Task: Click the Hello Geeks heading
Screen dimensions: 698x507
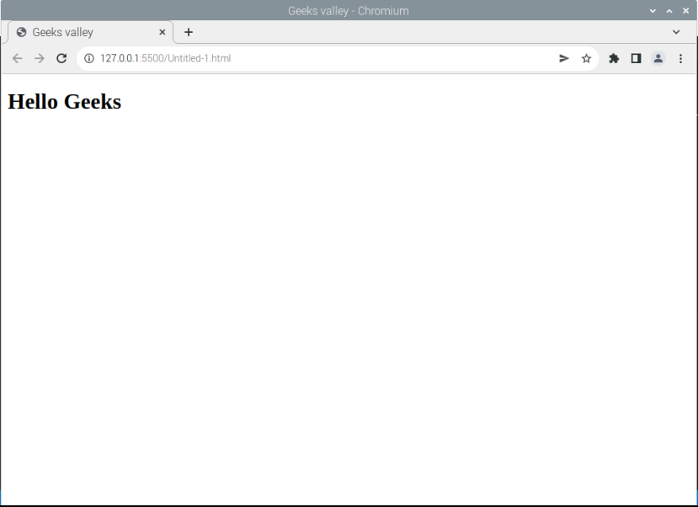Action: 64,102
